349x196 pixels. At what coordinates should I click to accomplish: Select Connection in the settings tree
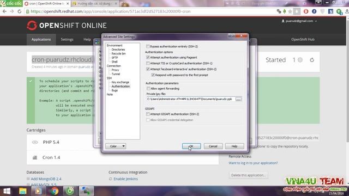click(114, 66)
